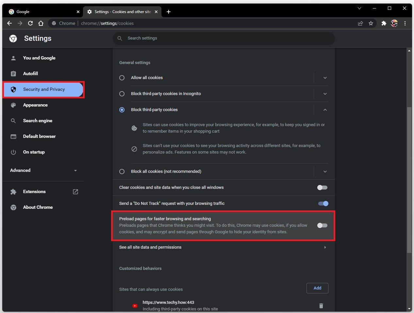This screenshot has width=414, height=313.
Task: Disable the Do Not Track request toggle
Action: 323,204
